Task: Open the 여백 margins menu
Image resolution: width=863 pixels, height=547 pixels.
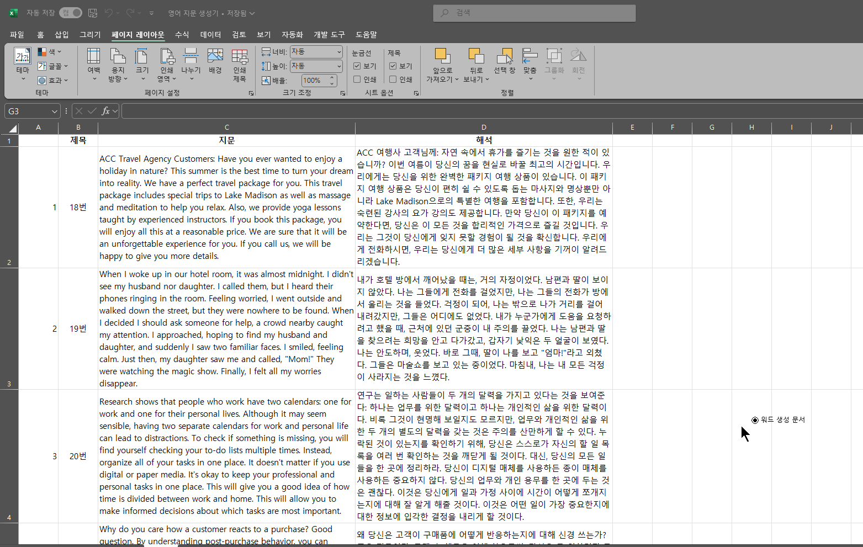Action: click(x=94, y=65)
